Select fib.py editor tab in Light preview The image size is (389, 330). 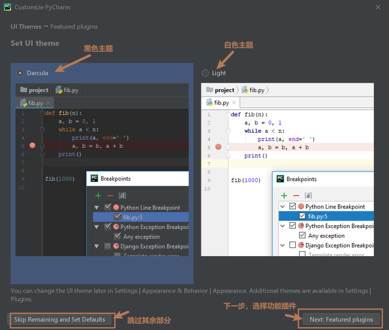tap(220, 103)
